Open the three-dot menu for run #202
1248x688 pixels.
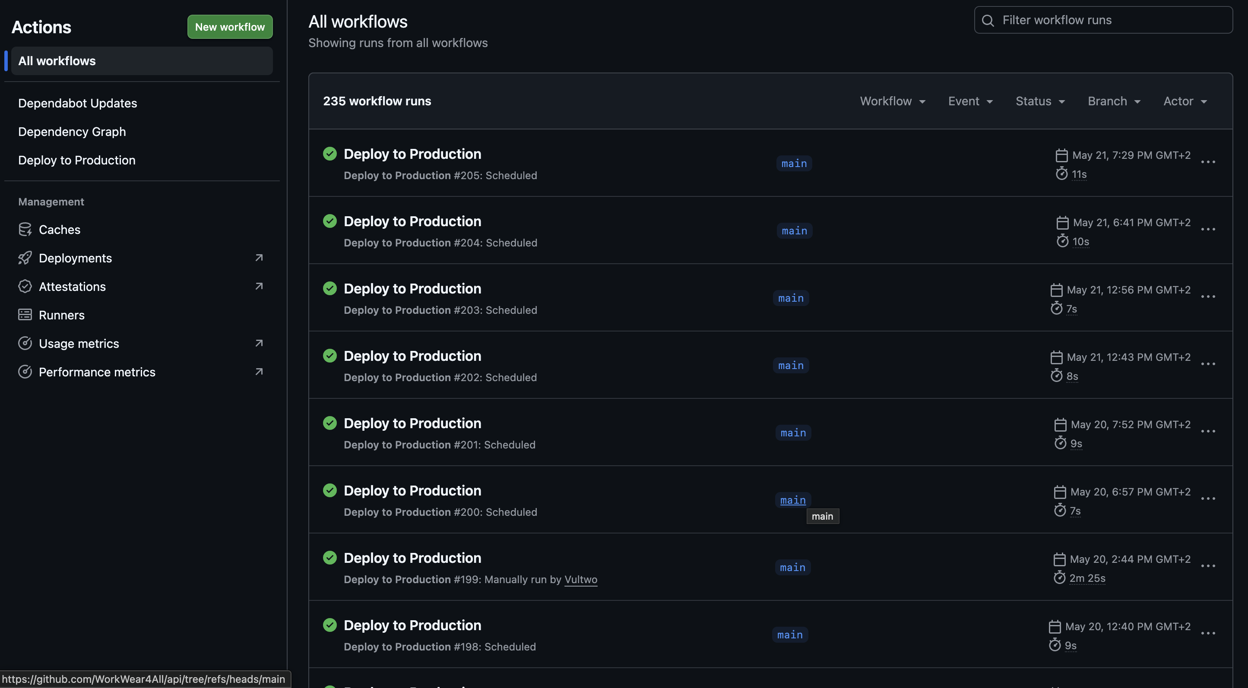1208,364
